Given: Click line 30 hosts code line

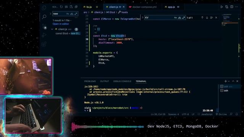Looking at the screenshot, I should click(116, 39).
